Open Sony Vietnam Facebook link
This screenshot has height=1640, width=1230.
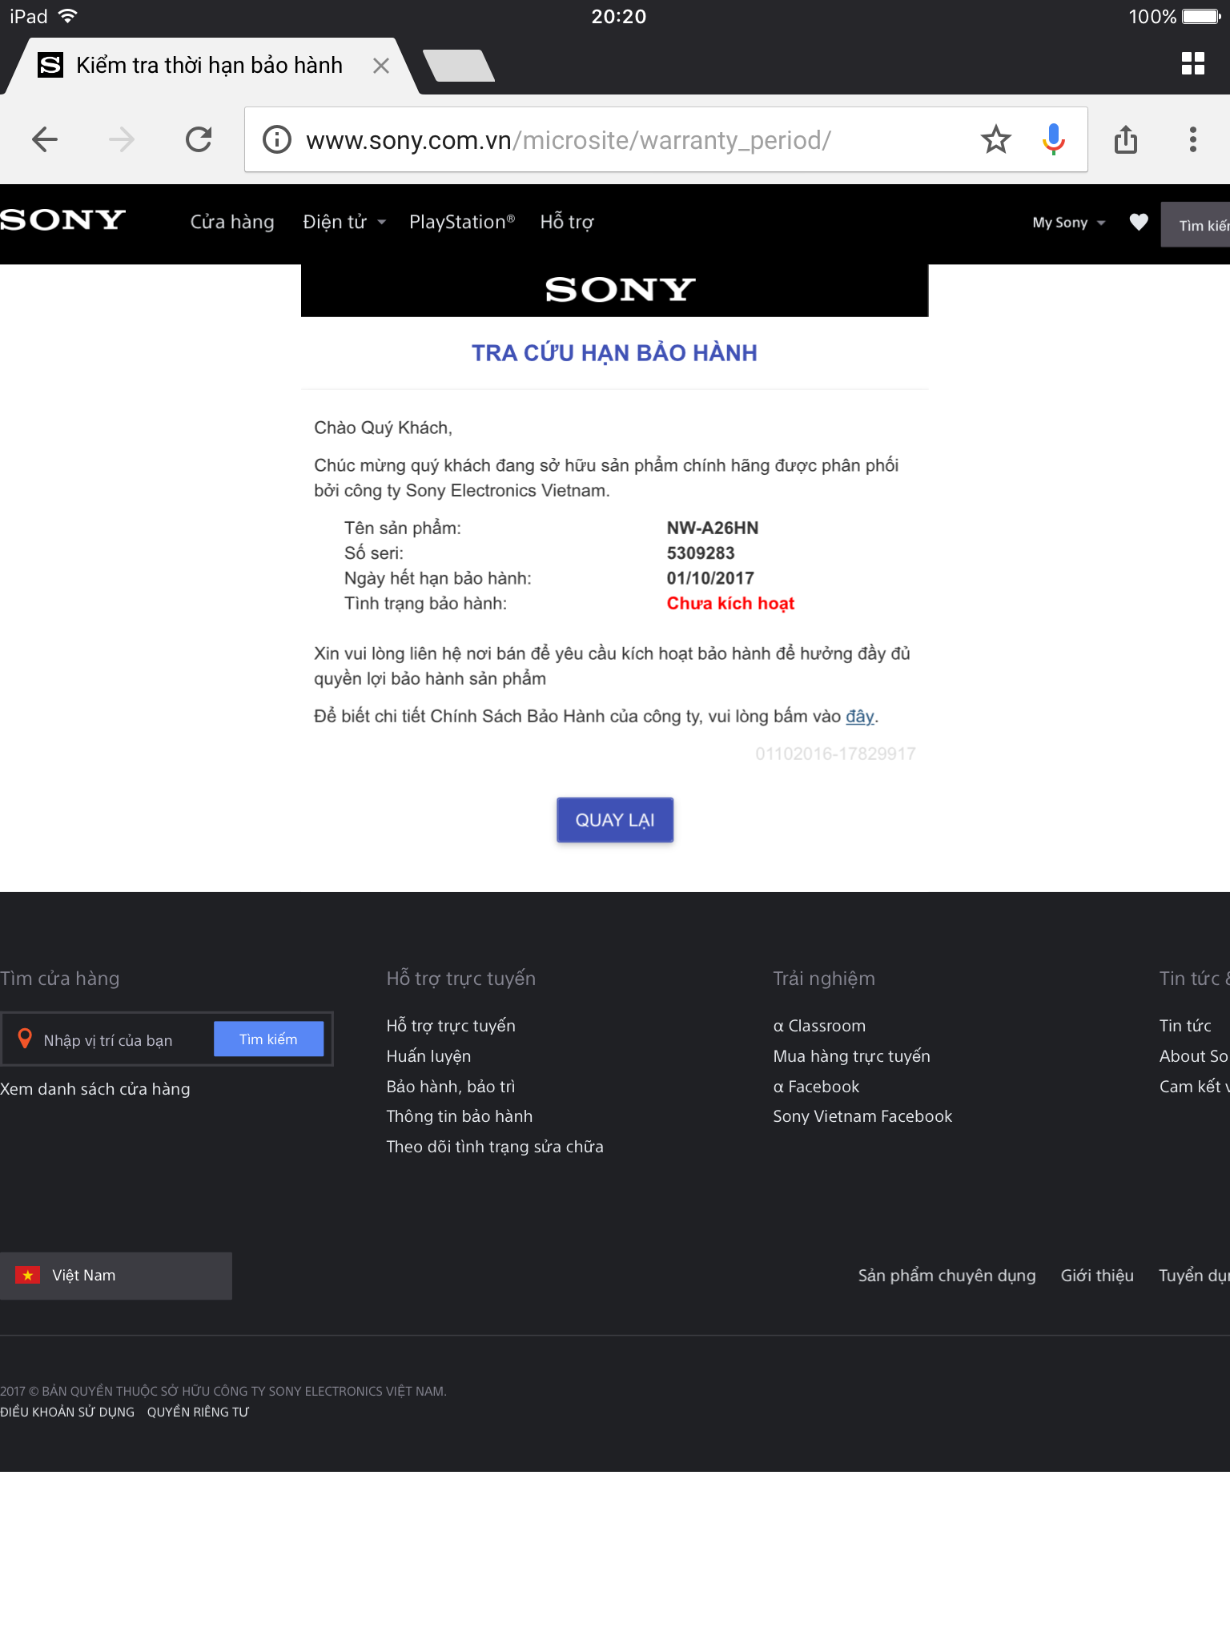[862, 1116]
